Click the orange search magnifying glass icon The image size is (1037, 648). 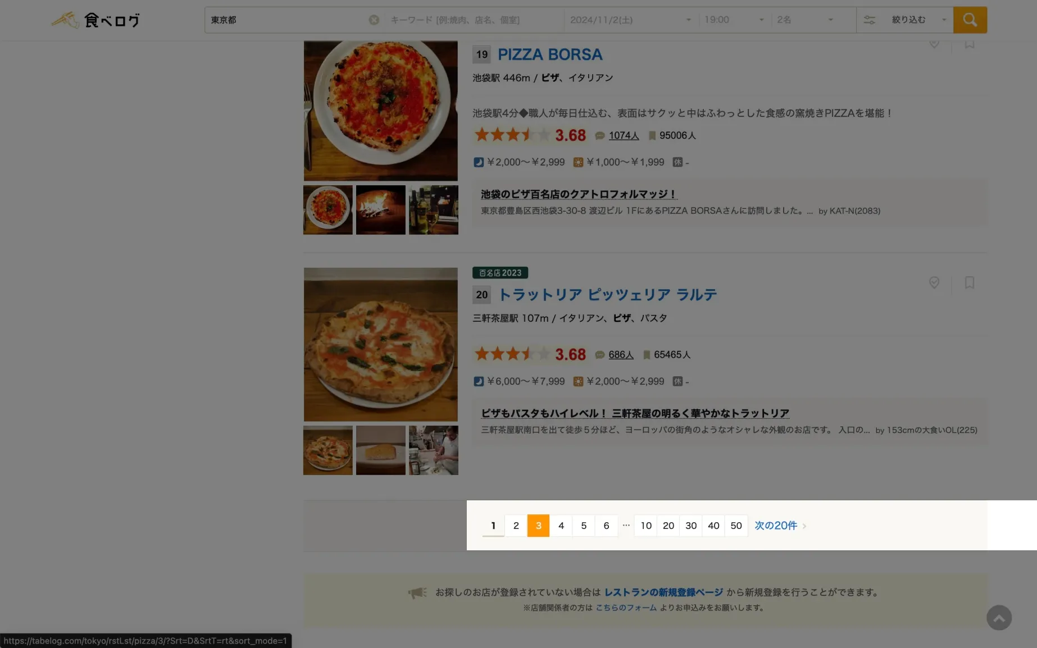point(970,20)
